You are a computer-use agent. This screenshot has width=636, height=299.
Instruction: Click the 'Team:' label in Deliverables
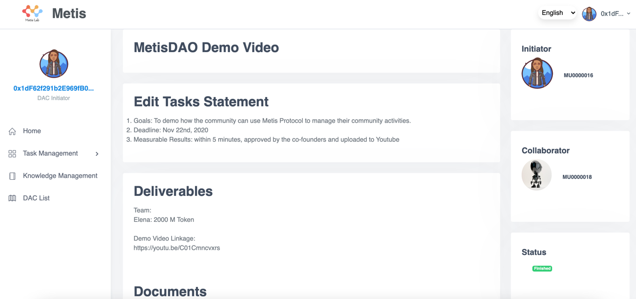[142, 210]
